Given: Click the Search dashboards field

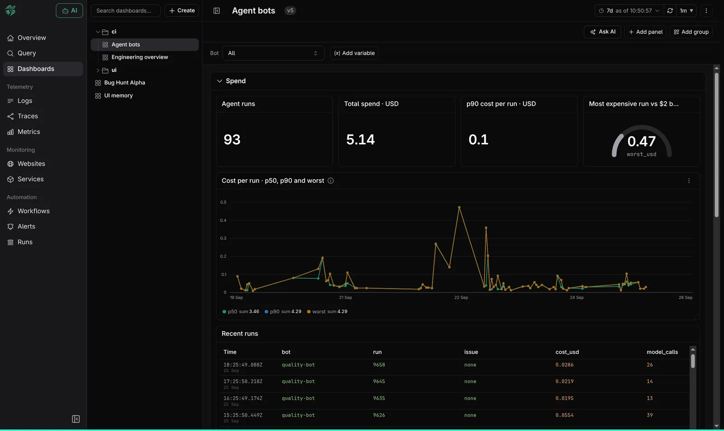Looking at the screenshot, I should pos(126,10).
